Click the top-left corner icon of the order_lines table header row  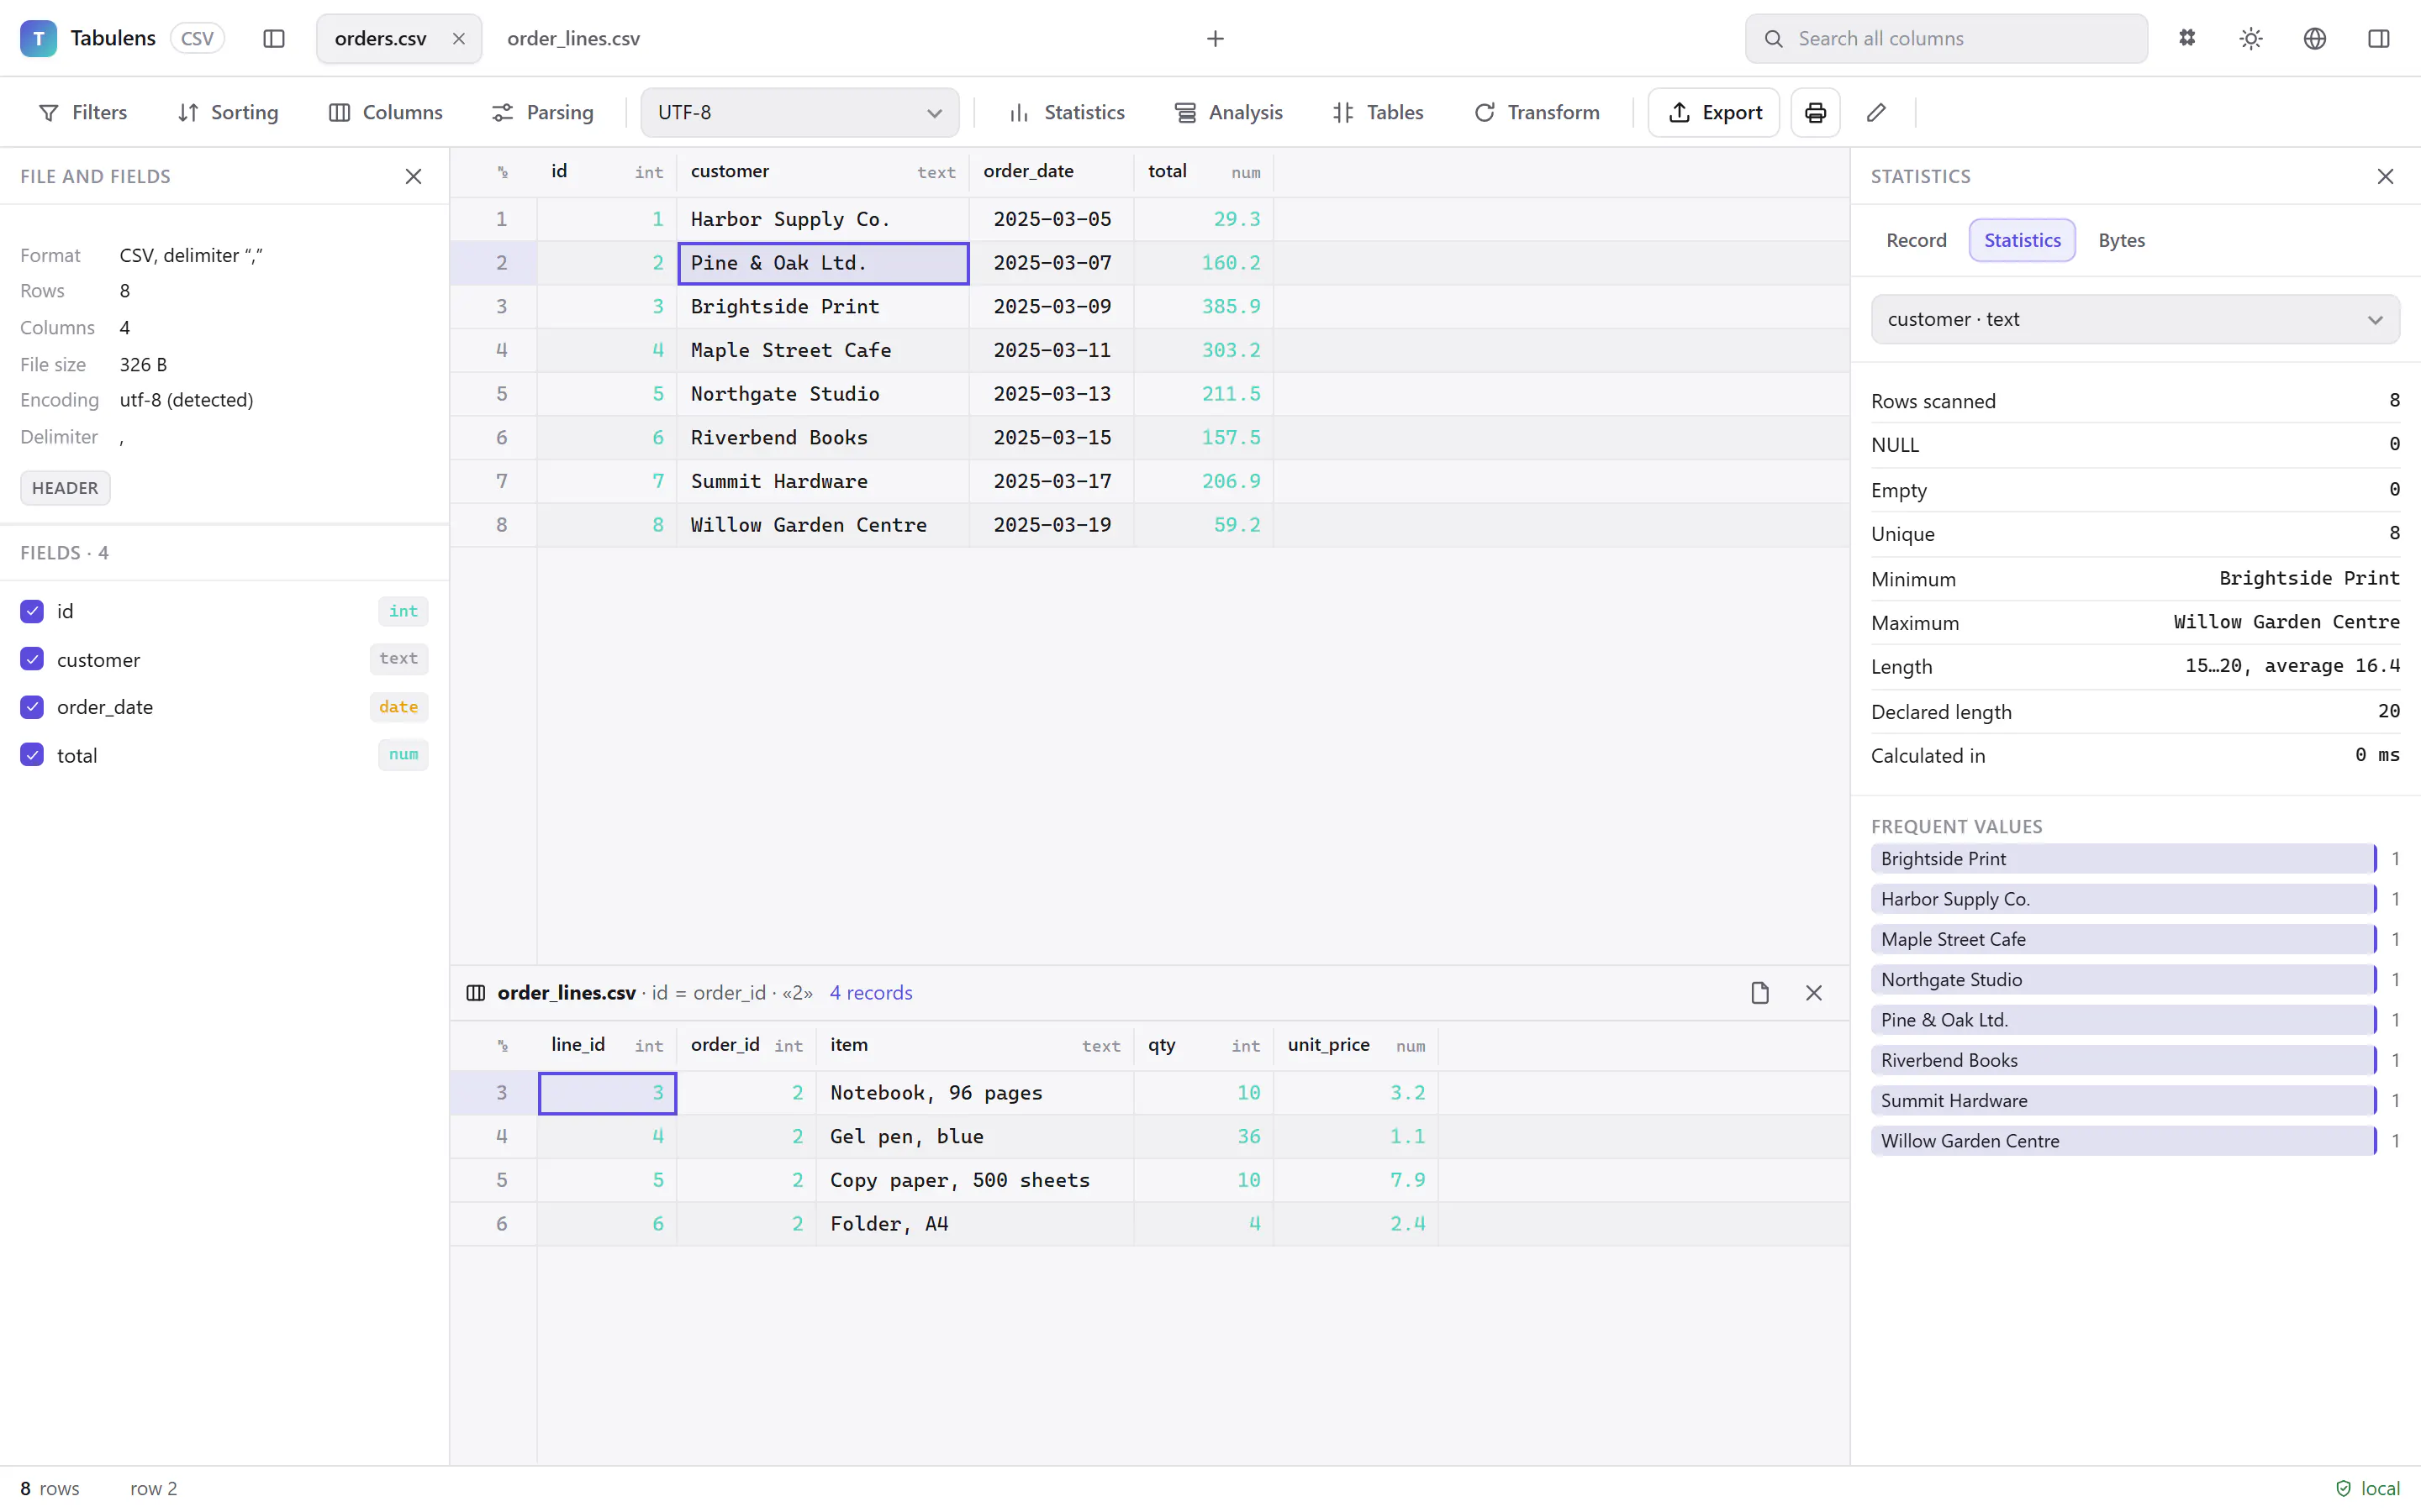click(502, 1046)
